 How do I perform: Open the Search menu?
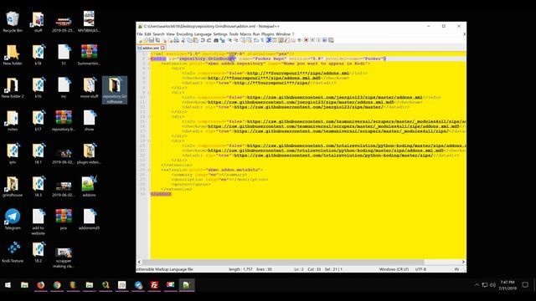pyautogui.click(x=158, y=34)
